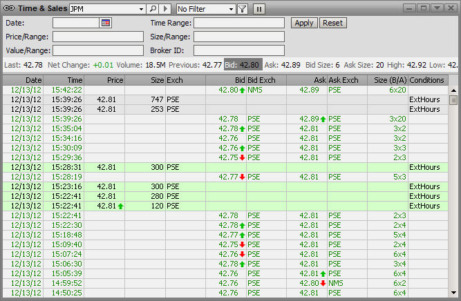Click the Ask column header
The width and height of the screenshot is (461, 301).
point(307,80)
